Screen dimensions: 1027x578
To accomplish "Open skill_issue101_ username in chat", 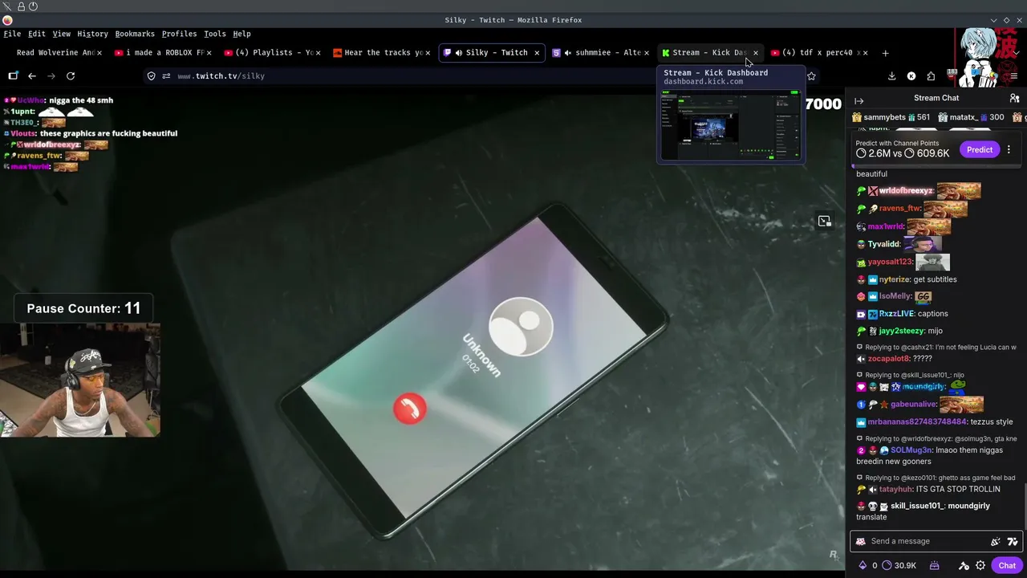I will pyautogui.click(x=916, y=506).
